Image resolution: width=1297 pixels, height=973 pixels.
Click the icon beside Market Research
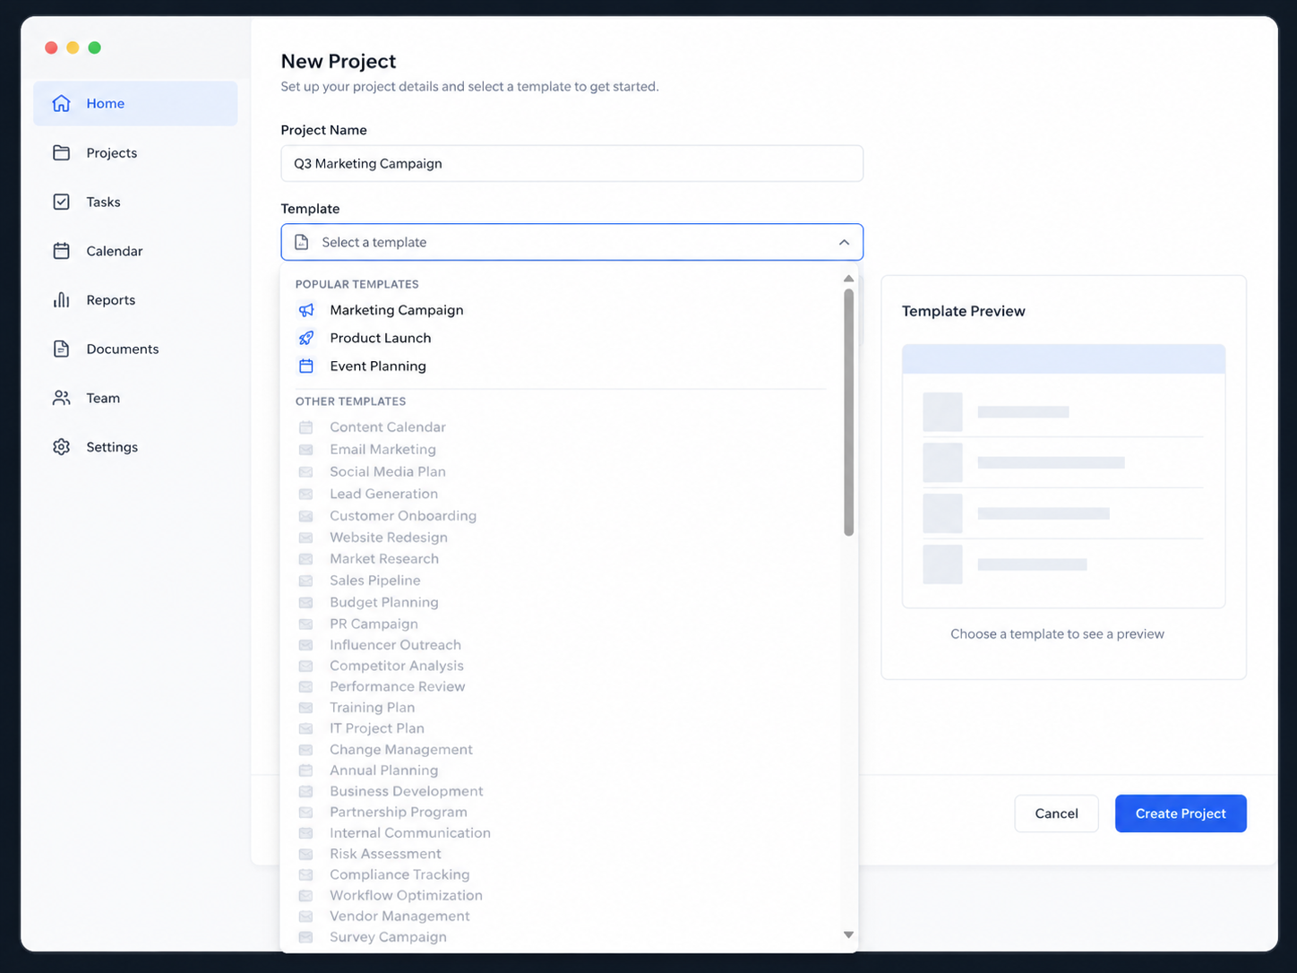pos(306,559)
